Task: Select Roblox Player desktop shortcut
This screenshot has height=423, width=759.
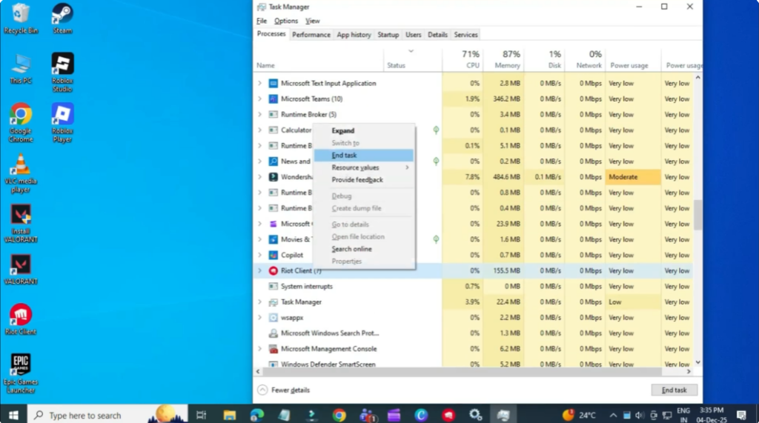Action: pos(62,122)
